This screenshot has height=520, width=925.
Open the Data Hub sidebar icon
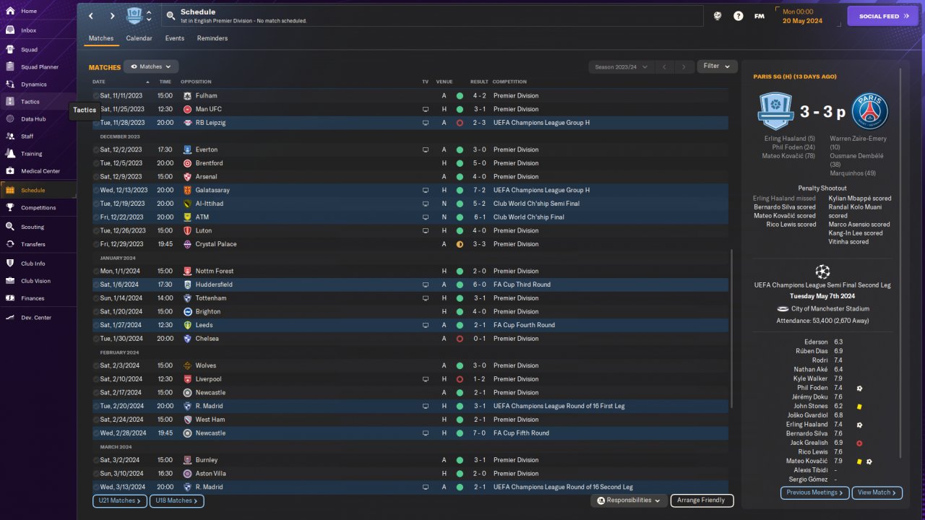[10, 119]
